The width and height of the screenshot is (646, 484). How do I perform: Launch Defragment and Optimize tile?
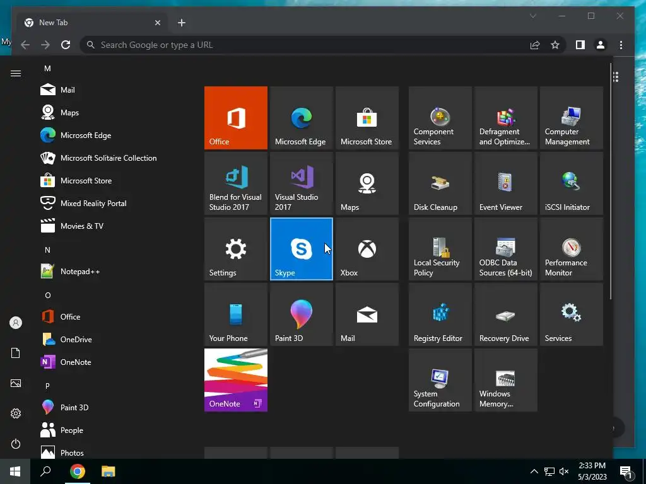(505, 118)
